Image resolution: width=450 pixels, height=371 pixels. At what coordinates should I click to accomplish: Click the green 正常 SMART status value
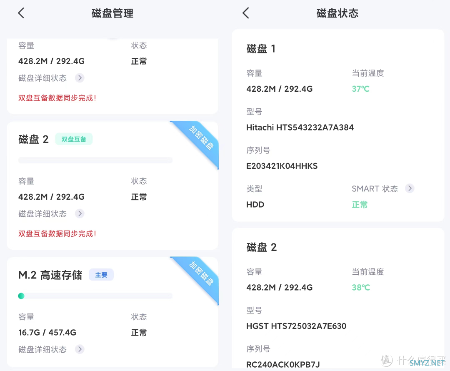pos(360,205)
